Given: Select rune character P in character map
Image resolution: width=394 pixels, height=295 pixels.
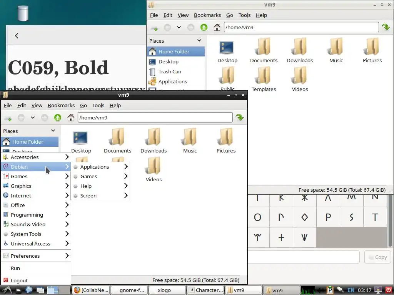Looking at the screenshot, I should pyautogui.click(x=328, y=217).
